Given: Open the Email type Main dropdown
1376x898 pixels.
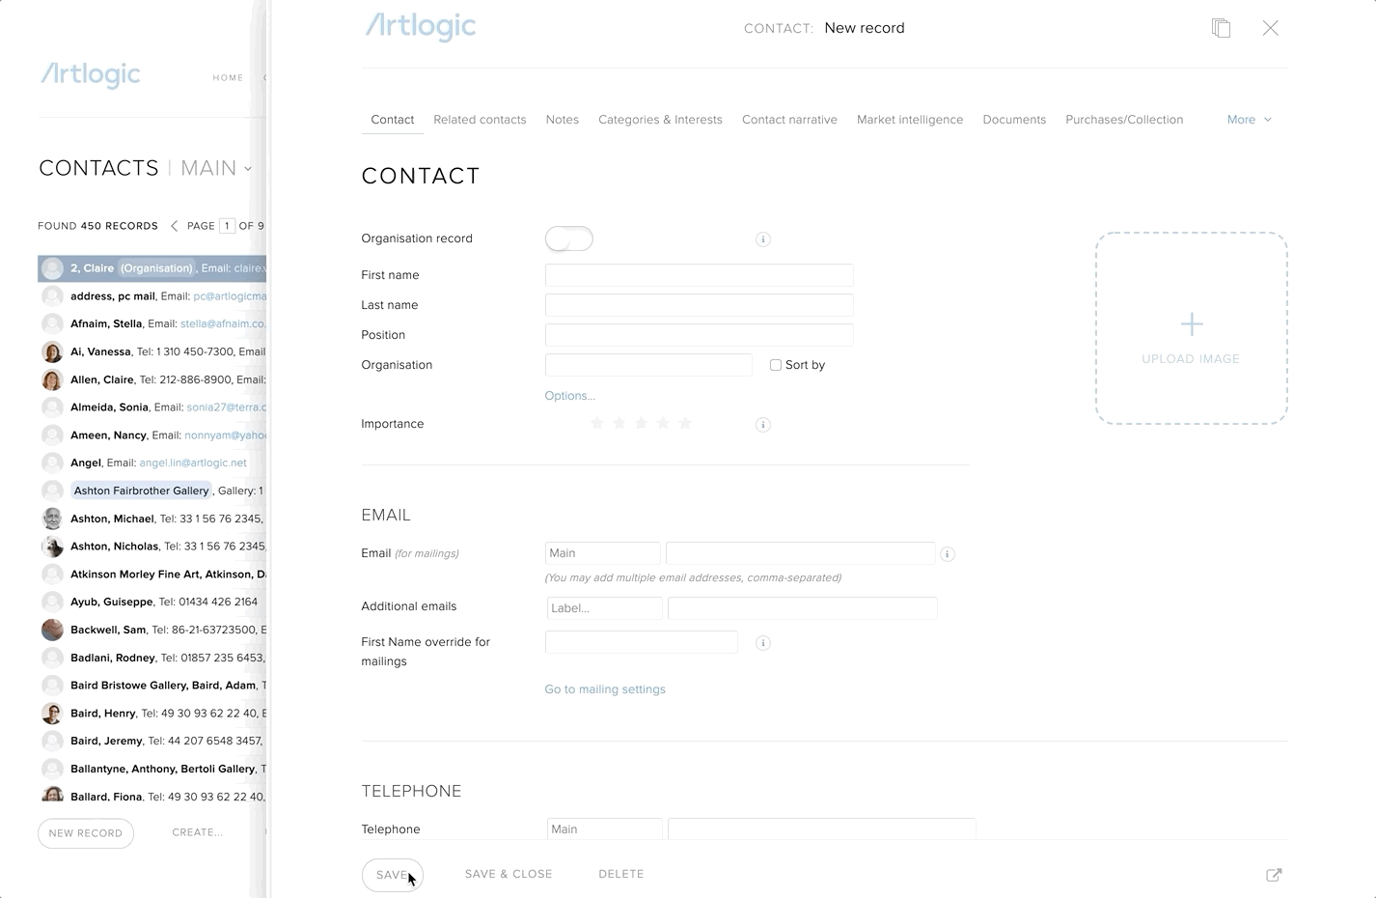Looking at the screenshot, I should point(603,553).
